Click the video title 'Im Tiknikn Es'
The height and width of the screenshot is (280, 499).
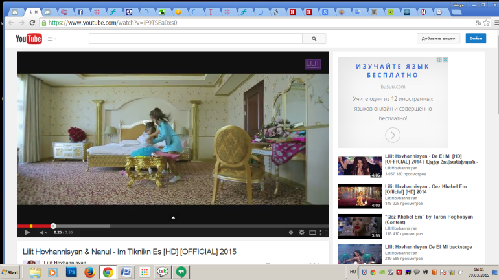(130, 252)
